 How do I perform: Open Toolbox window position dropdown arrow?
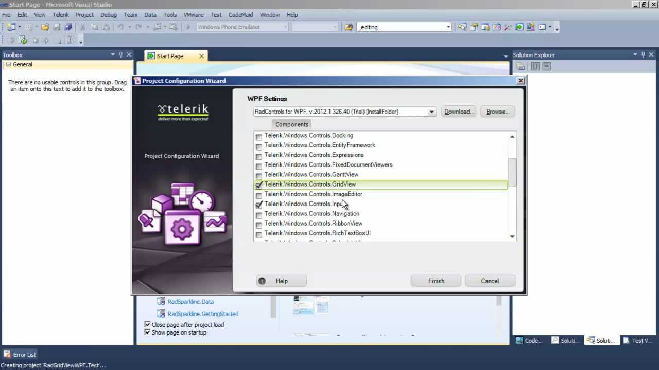click(x=113, y=54)
